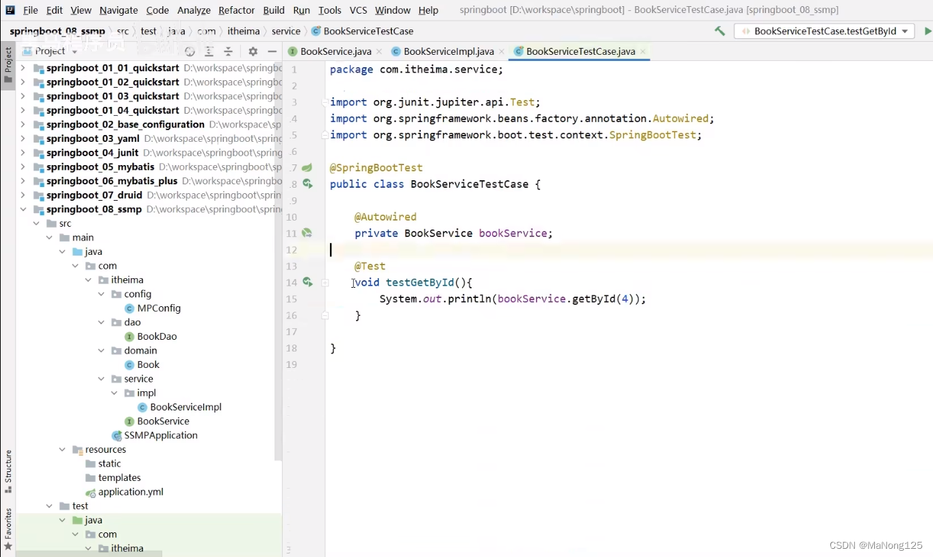Open the run configuration dropdown BookServiceTestCase.testGetById

pos(824,31)
